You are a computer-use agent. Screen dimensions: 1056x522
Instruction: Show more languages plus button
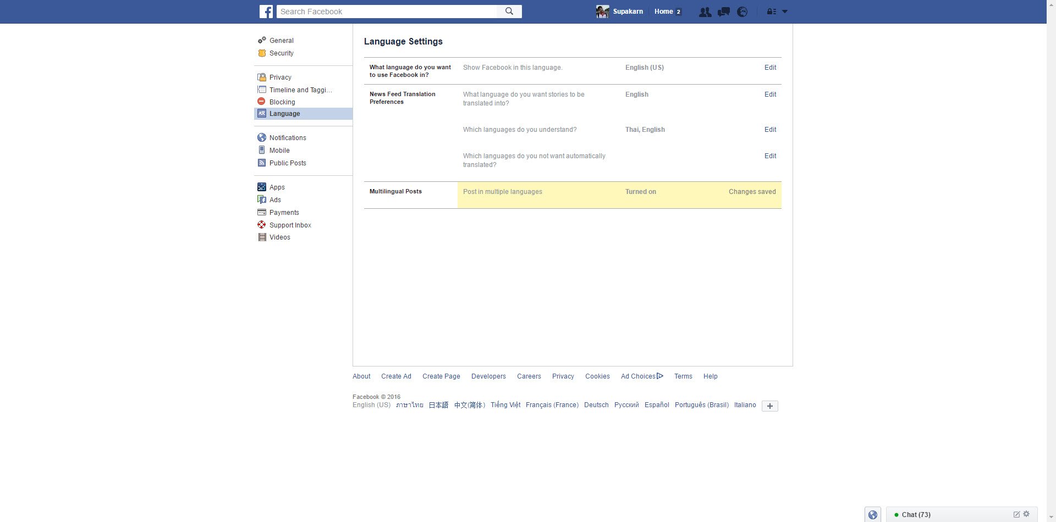(x=769, y=406)
